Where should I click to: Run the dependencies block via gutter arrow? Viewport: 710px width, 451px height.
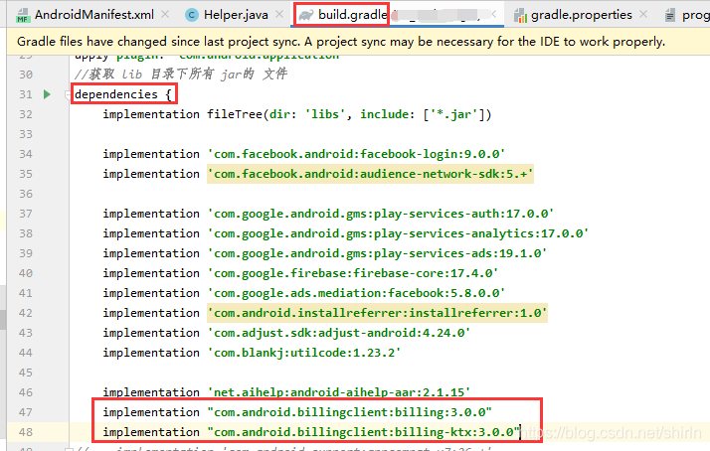click(x=47, y=94)
